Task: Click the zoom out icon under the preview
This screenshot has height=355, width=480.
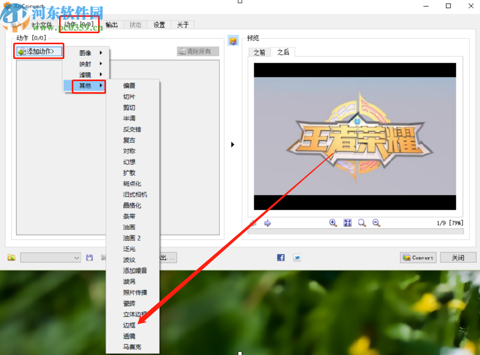Action: click(376, 223)
